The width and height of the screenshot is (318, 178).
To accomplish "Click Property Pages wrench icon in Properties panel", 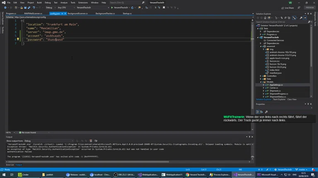I will coord(266,112).
